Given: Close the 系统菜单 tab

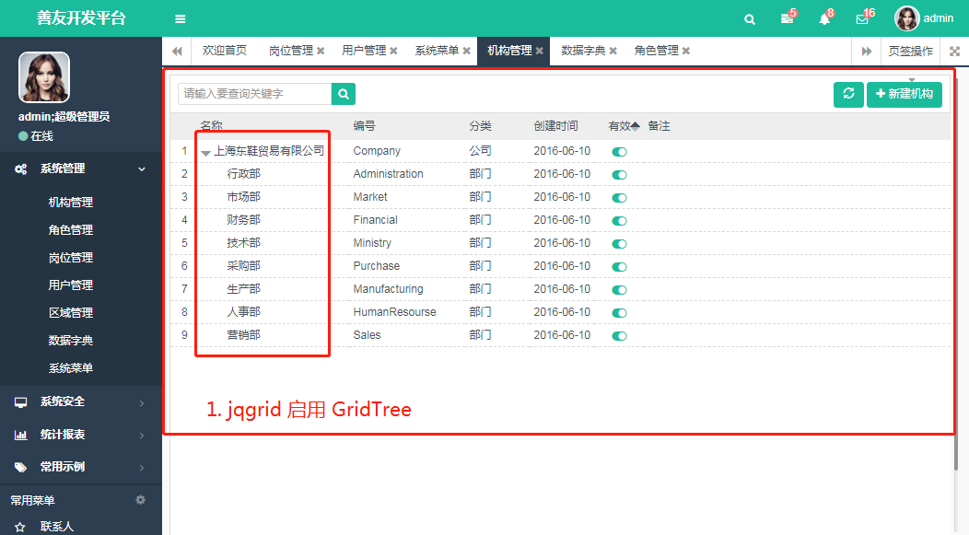Looking at the screenshot, I should coord(467,51).
